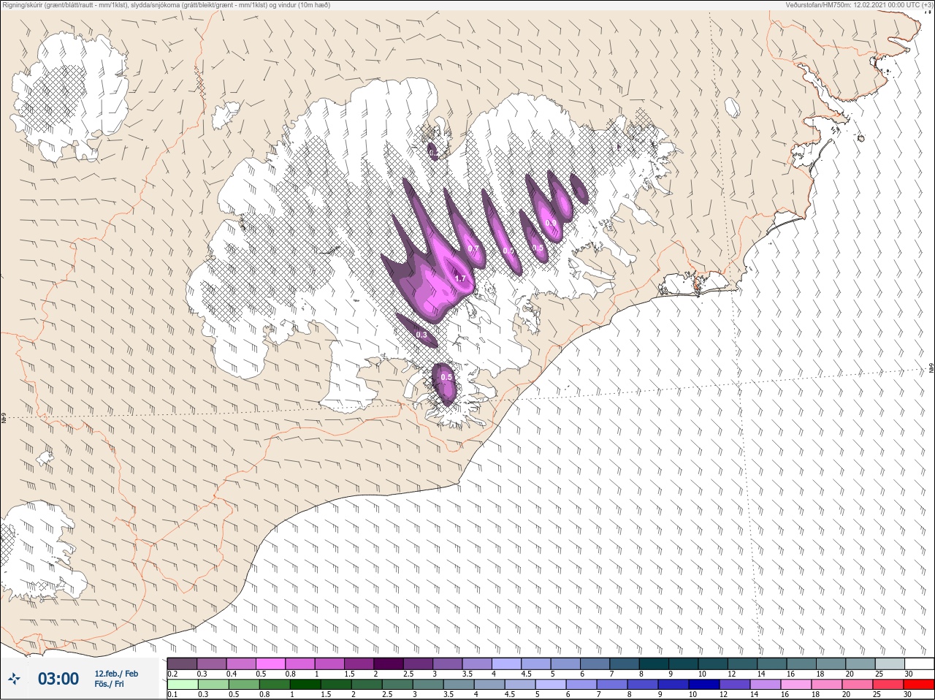
Task: Pick upper legend bright pink swatch between 0.5 and 0.8
Action: coord(272,663)
